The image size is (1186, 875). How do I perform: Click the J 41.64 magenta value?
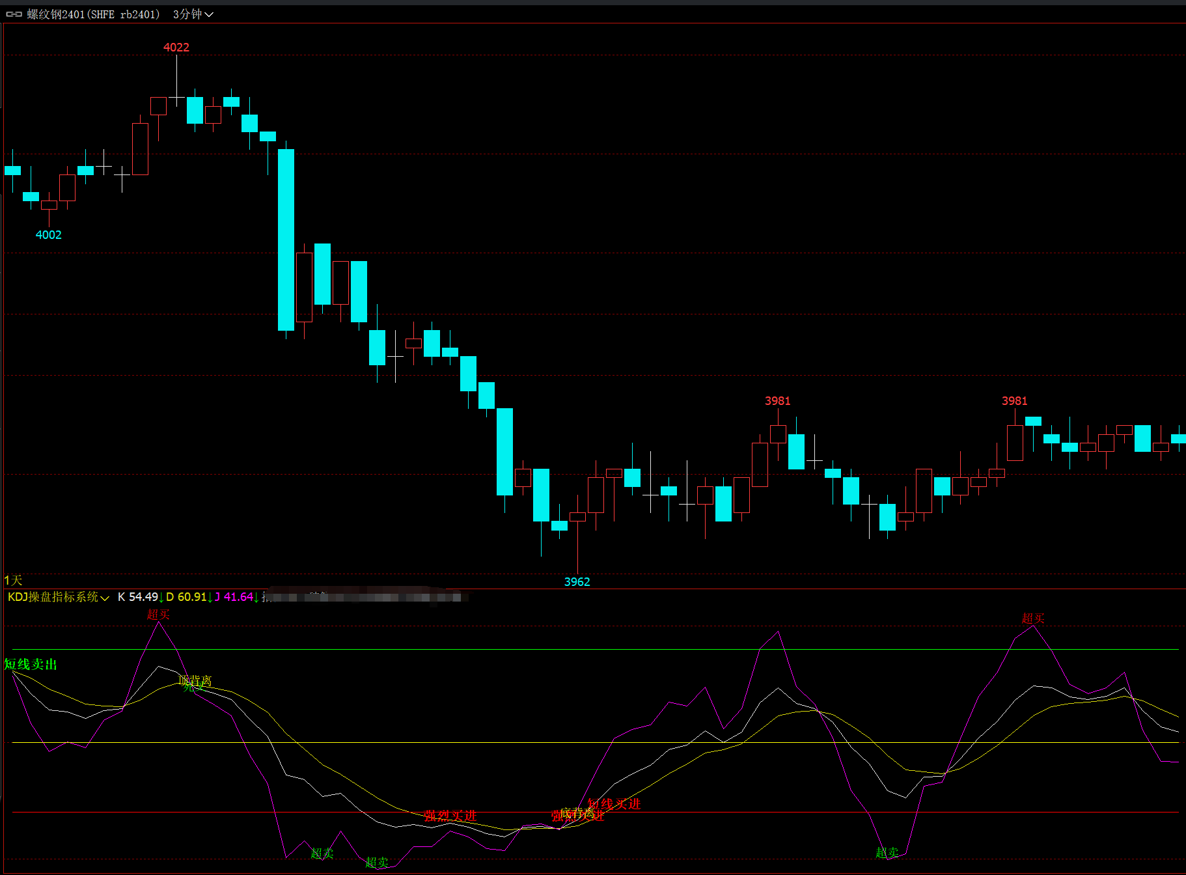233,597
